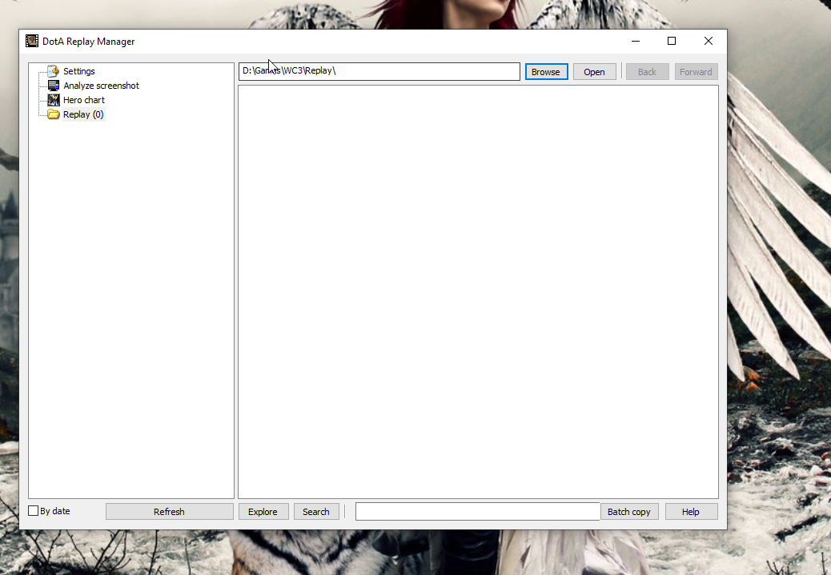Open the Settings tree item
Image resolution: width=831 pixels, height=575 pixels.
point(79,71)
